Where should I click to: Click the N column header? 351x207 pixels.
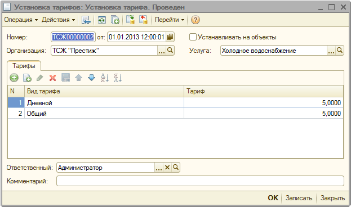pyautogui.click(x=16, y=91)
